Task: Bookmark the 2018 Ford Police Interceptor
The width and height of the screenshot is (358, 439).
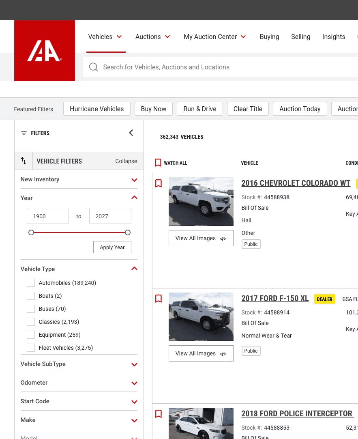Action: 158,414
